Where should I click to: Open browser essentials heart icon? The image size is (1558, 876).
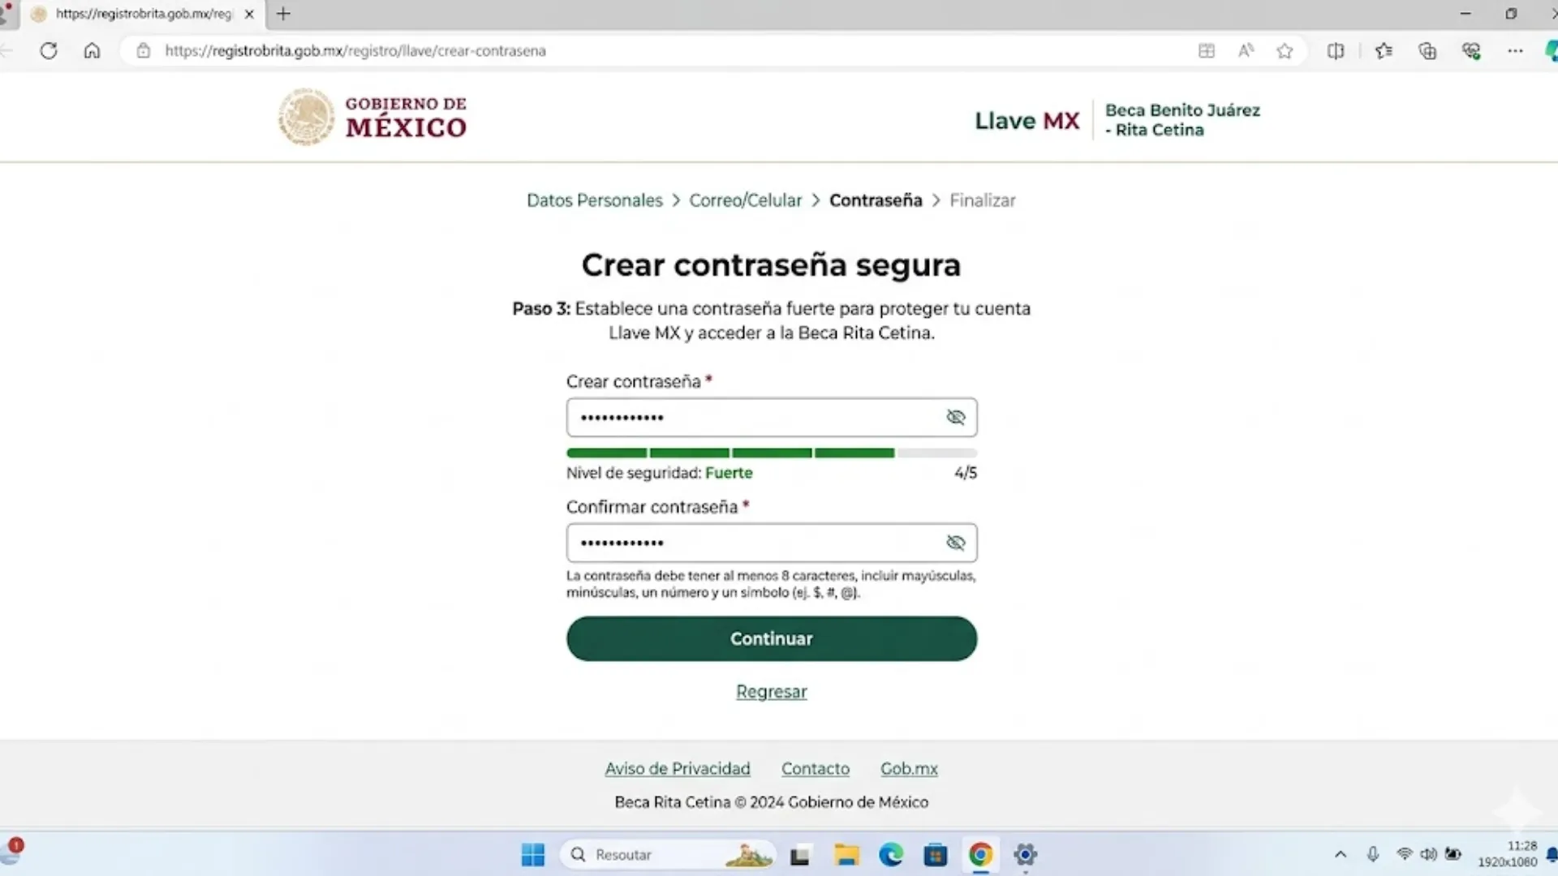tap(1471, 51)
